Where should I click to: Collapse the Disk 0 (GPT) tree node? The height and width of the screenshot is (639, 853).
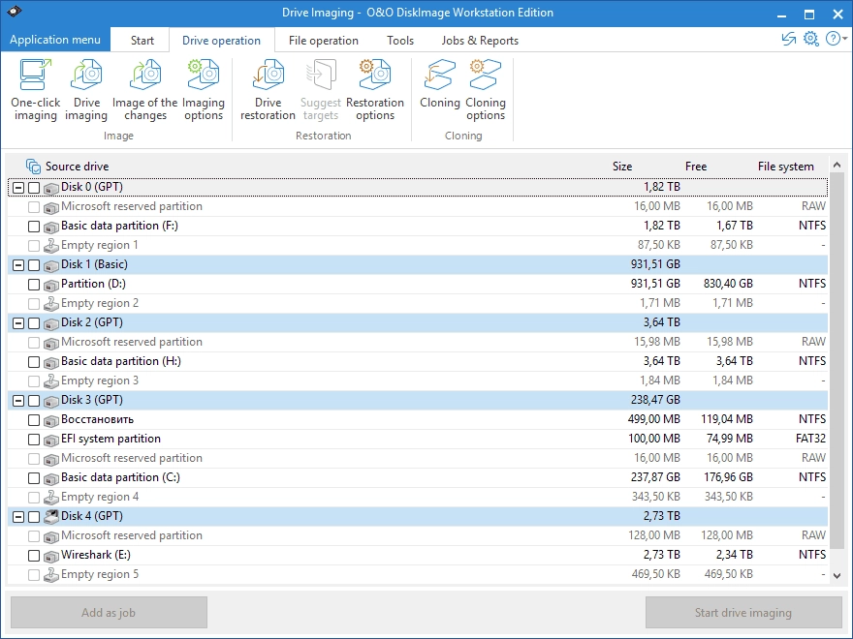(x=18, y=188)
